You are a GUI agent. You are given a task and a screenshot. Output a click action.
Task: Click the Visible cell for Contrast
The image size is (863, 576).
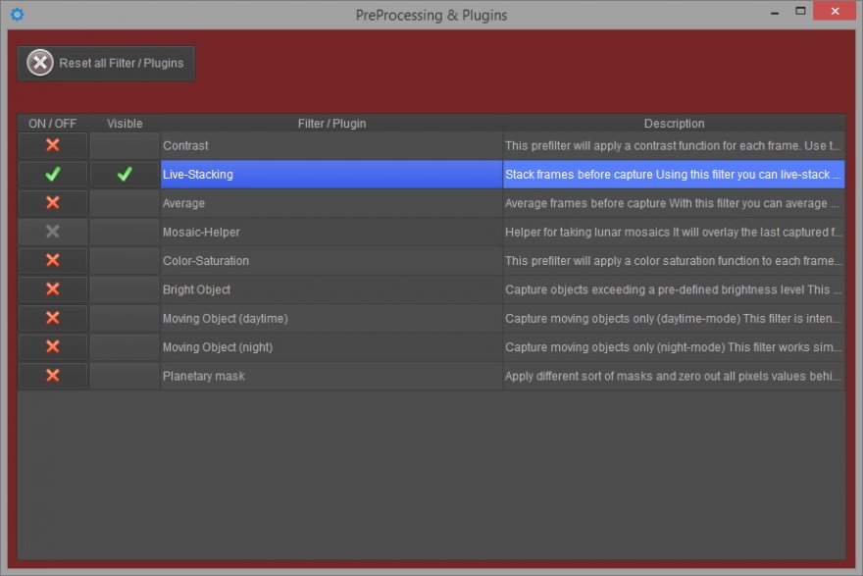125,145
